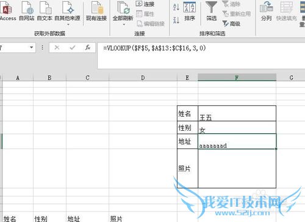305x222 pixels.
Task: Open the Sort (排序) dialog
Action: (190, 11)
